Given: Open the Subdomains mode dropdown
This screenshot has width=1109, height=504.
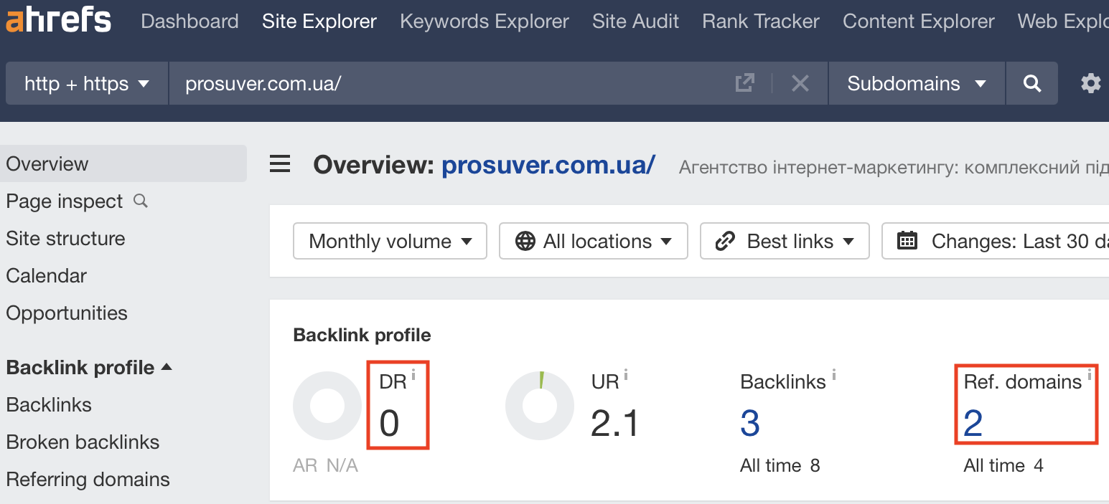Looking at the screenshot, I should tap(916, 84).
